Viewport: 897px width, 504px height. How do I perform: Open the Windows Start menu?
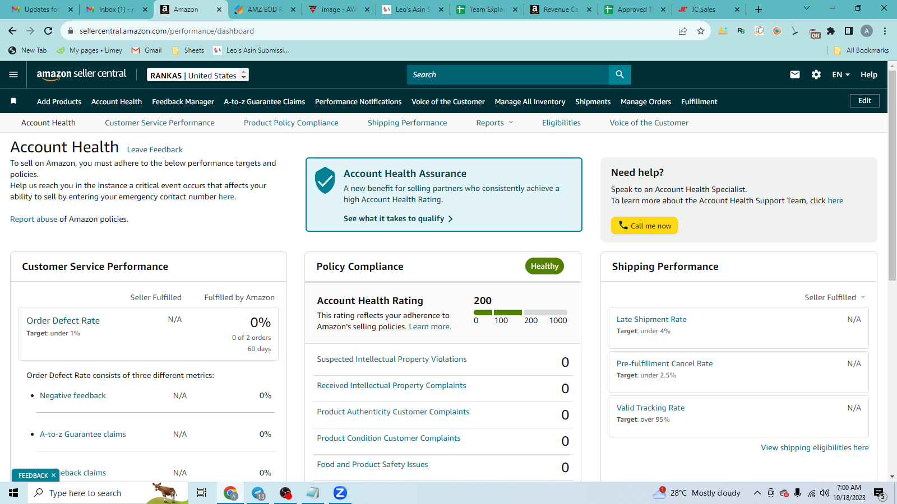coord(13,493)
